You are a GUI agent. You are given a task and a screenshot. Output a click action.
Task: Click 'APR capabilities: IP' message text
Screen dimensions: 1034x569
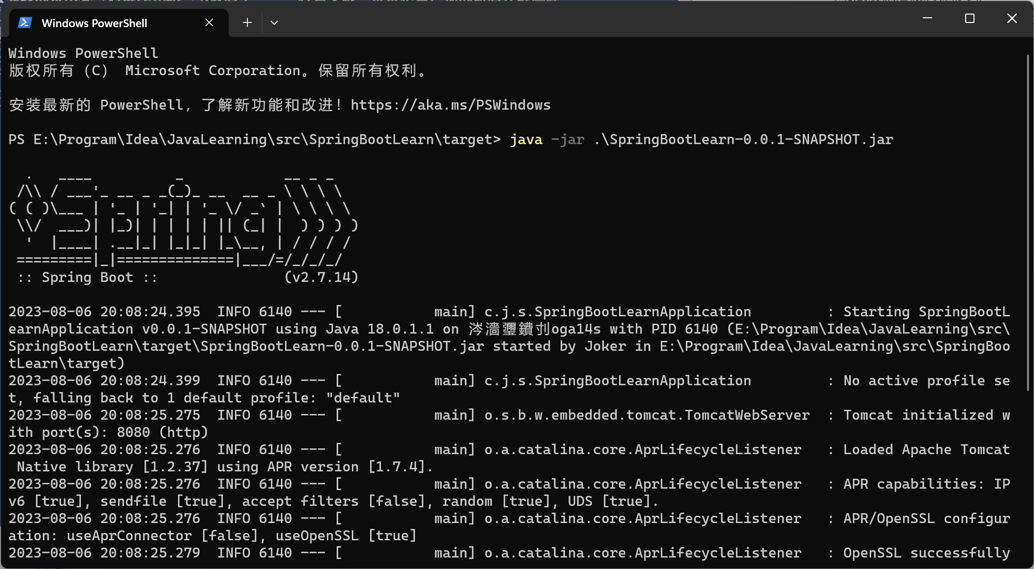point(927,484)
